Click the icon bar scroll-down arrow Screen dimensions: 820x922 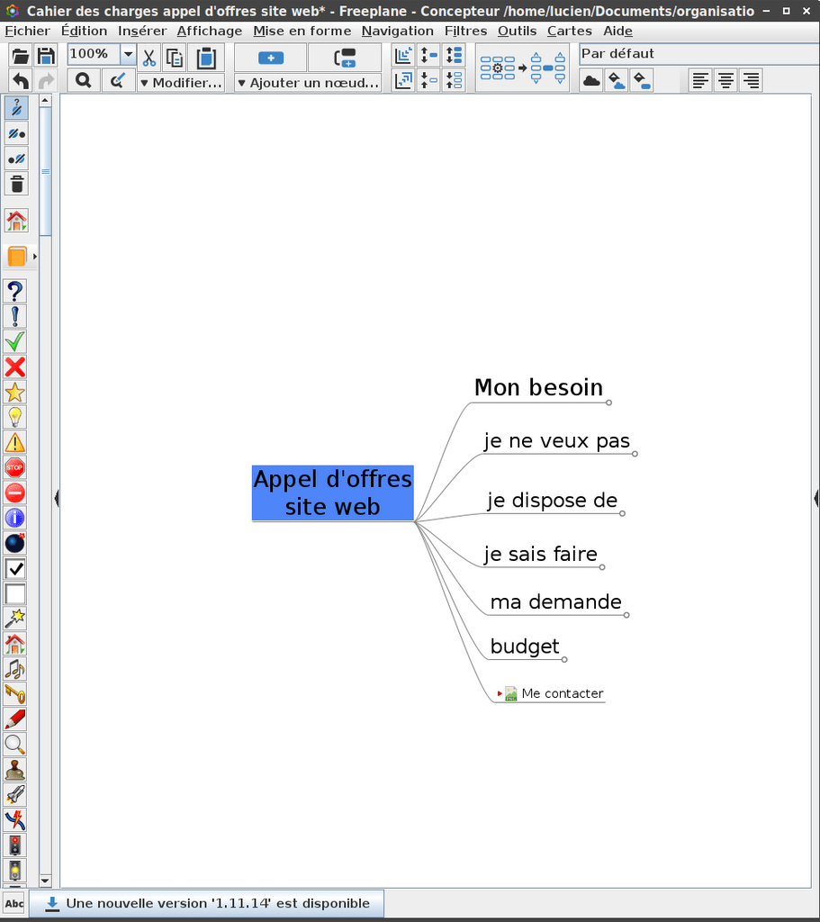click(45, 881)
